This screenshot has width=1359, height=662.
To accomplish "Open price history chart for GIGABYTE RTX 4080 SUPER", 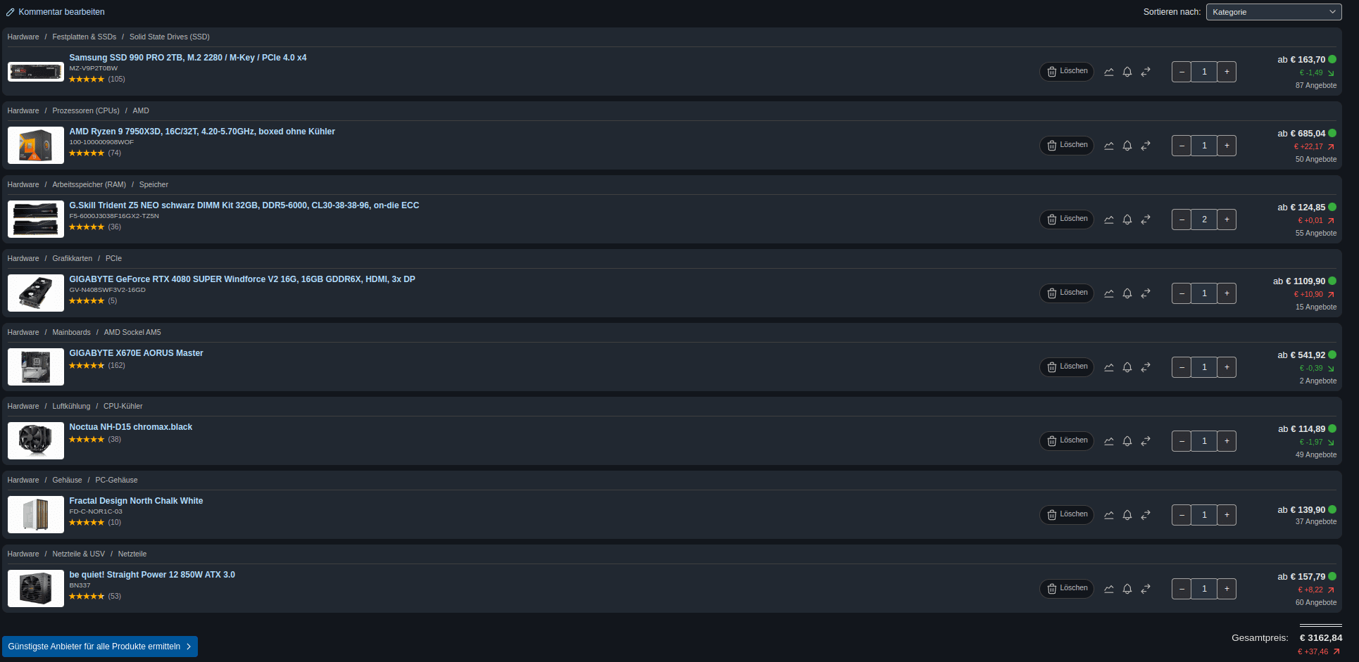I will [x=1109, y=293].
